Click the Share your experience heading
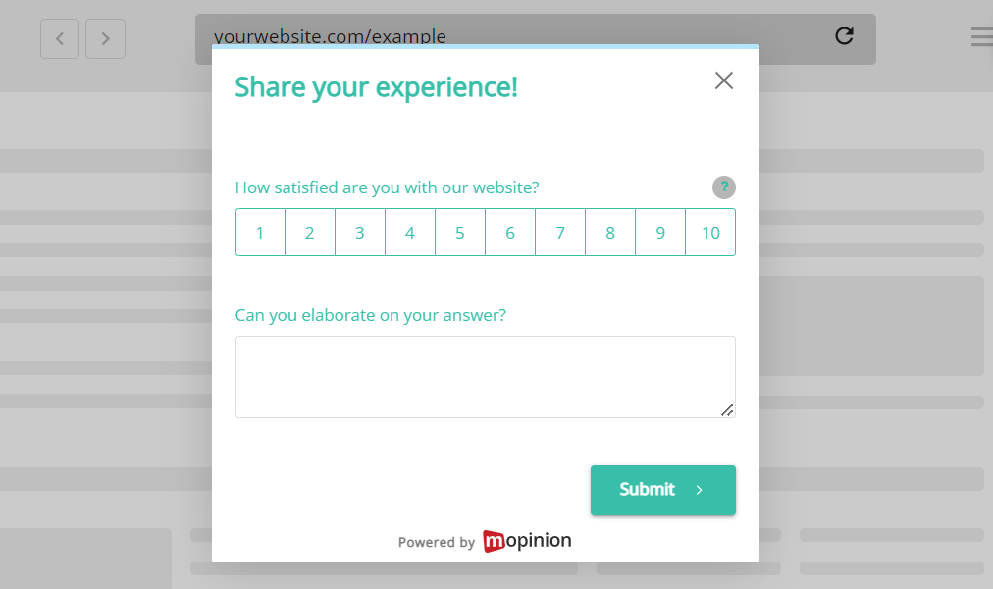The width and height of the screenshot is (993, 589). point(376,87)
